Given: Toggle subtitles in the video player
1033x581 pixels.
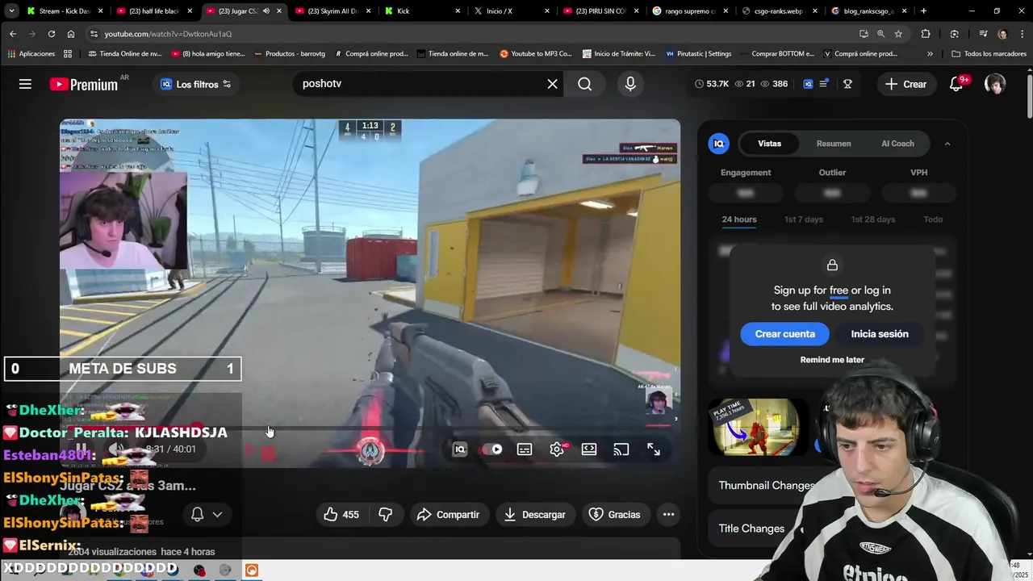Looking at the screenshot, I should tap(525, 449).
